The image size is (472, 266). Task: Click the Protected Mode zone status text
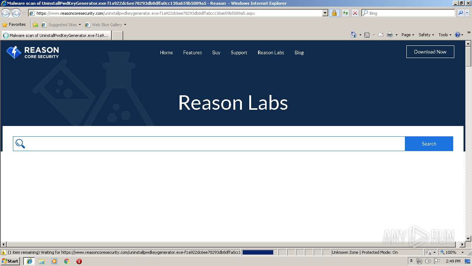(x=365, y=252)
